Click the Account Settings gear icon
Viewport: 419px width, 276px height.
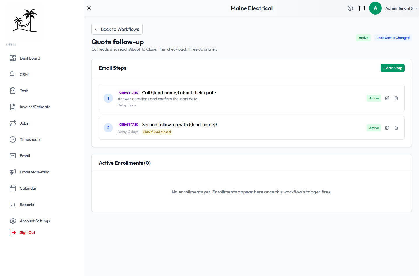coord(13,221)
